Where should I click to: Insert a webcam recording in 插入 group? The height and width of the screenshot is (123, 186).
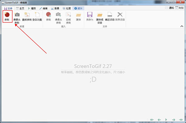point(58,18)
